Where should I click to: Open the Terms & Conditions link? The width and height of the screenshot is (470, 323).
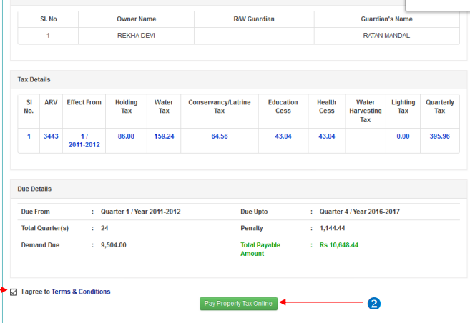pyautogui.click(x=81, y=292)
